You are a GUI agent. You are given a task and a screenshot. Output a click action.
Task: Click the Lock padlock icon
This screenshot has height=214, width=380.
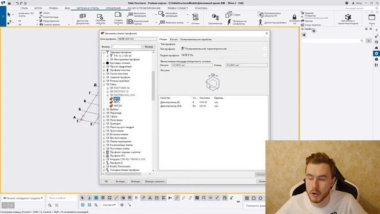click(294, 17)
